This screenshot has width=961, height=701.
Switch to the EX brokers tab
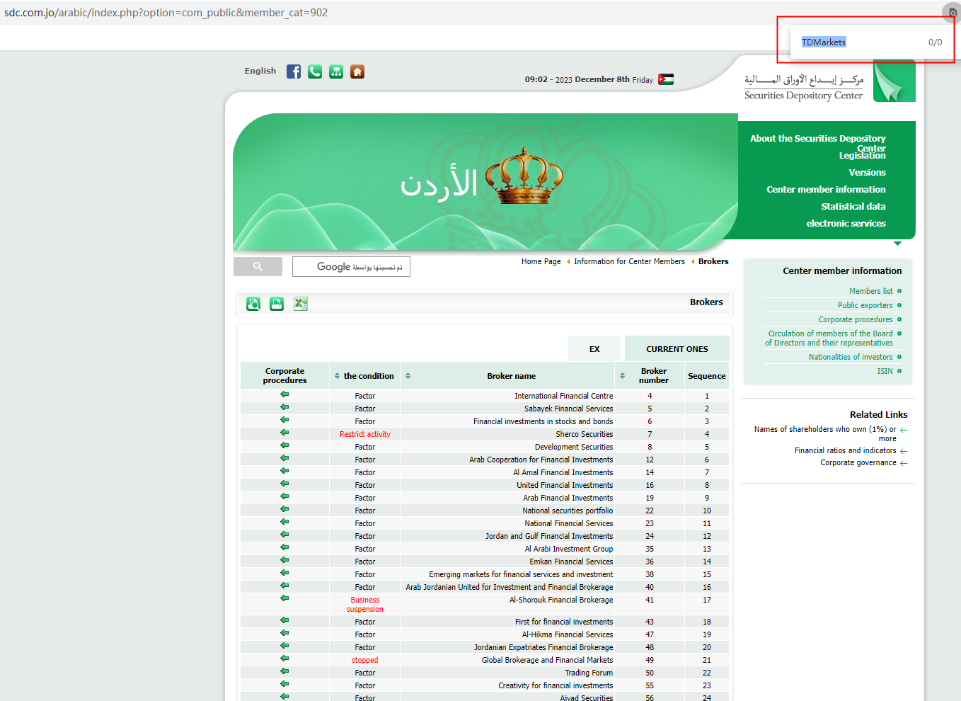click(594, 349)
